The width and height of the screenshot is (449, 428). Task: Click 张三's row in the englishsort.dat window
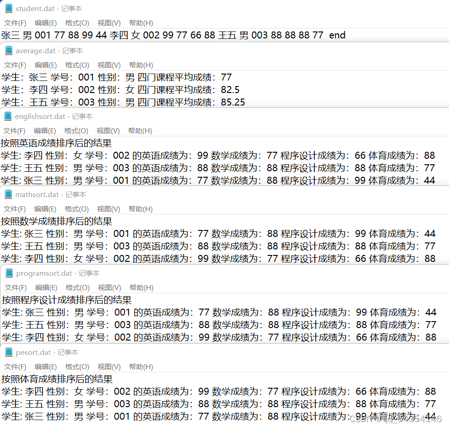(218, 180)
